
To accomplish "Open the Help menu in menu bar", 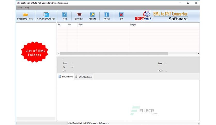I will pos(27,7).
